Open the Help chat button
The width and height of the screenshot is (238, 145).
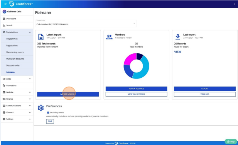[231, 142]
